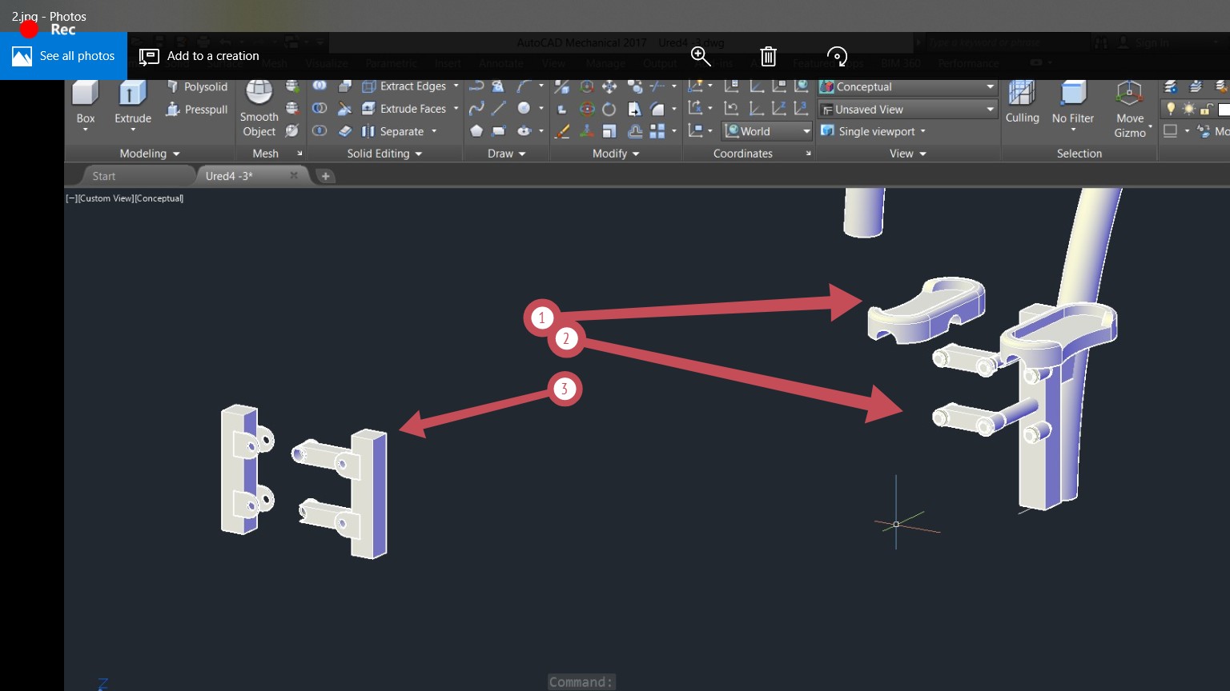The height and width of the screenshot is (691, 1230).
Task: Switch to the Ured4 -3* drawing tab
Action: (229, 176)
